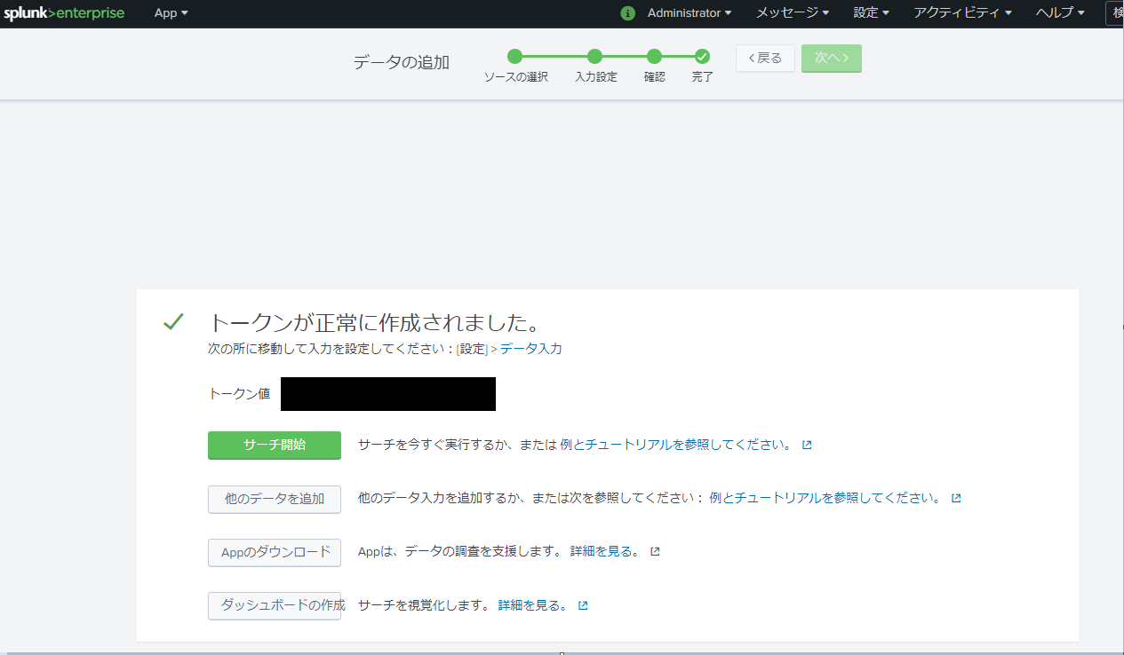Open the データ入力 link
The width and height of the screenshot is (1124, 655).
tap(531, 349)
